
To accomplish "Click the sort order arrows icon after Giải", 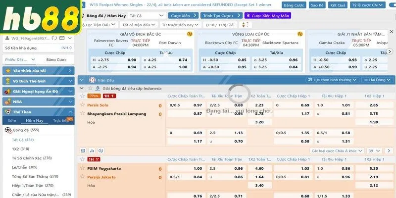I will (x=245, y=25).
